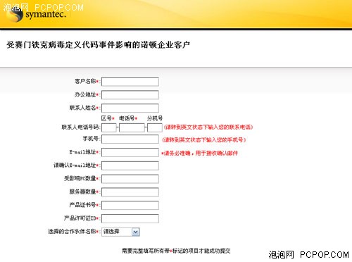Click the footer note 需要完整填写所有带*标记的项目
Image resolution: width=352 pixels, height=262 pixels.
[176, 251]
